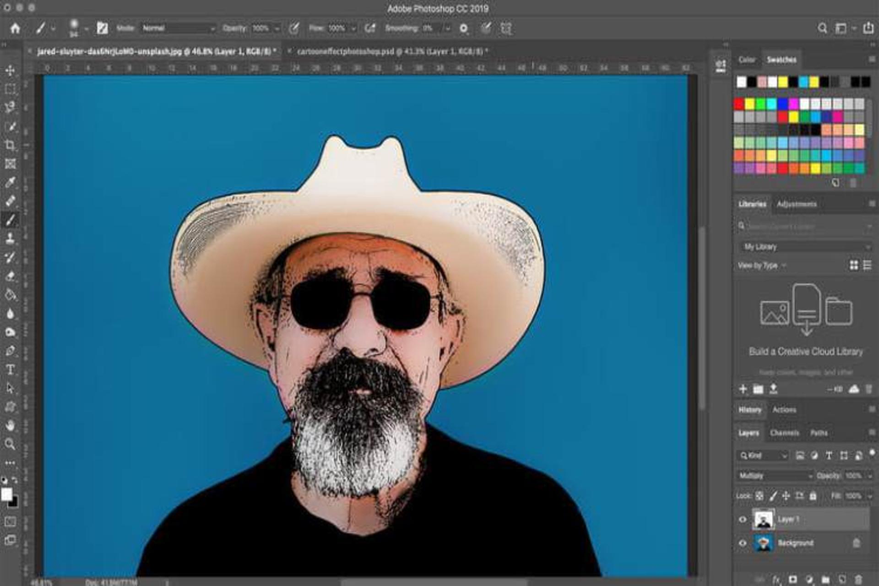This screenshot has height=586, width=879.
Task: Select the Type tool
Action: click(10, 369)
